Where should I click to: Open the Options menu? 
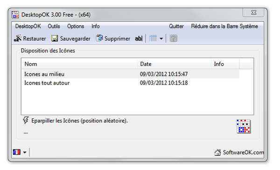(76, 26)
